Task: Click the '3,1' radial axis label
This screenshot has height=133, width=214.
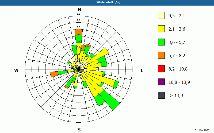Action: pos(78,47)
